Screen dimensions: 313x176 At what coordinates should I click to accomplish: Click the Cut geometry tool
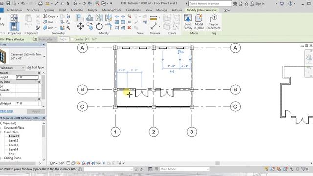point(48,22)
